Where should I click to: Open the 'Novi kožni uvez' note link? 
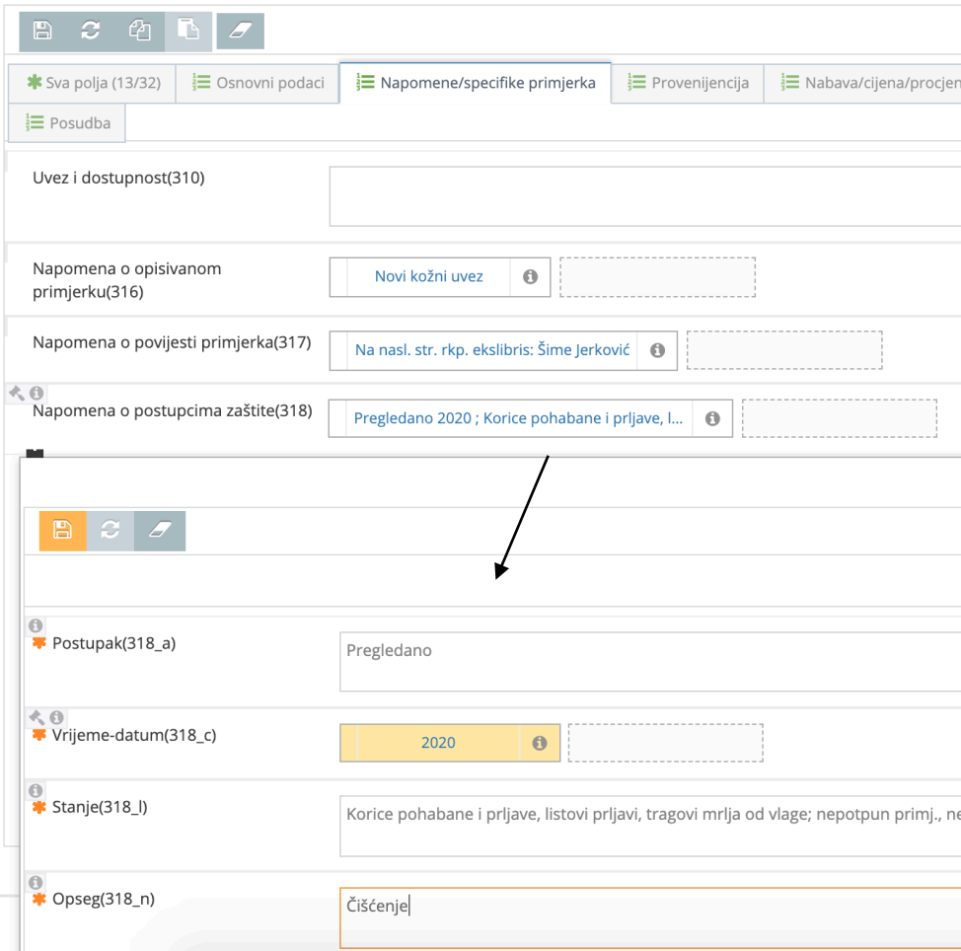coord(428,277)
